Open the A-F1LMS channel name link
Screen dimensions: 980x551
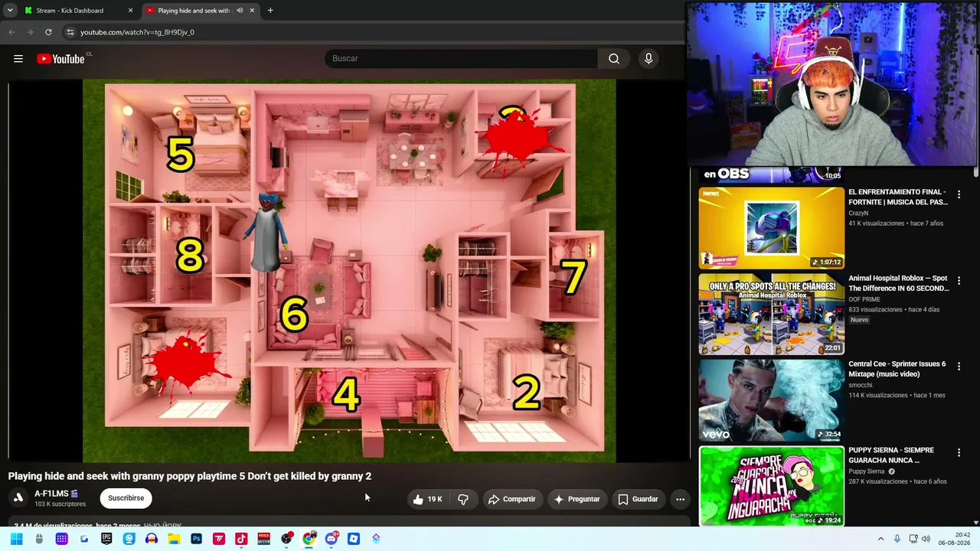[51, 494]
